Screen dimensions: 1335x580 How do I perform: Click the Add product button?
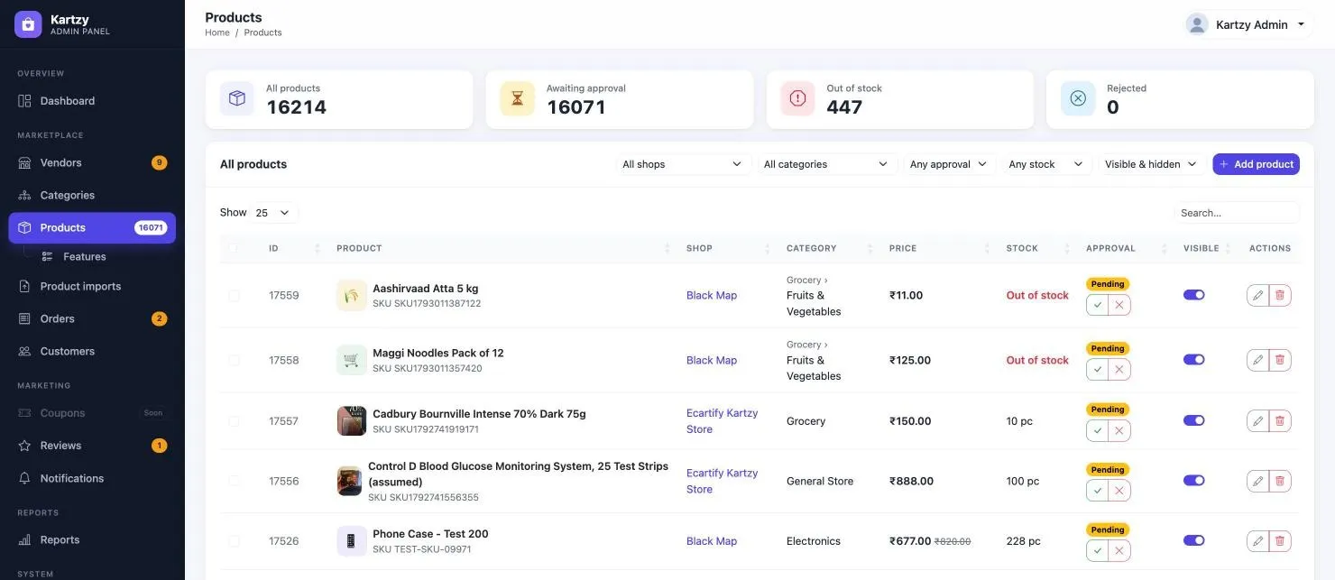point(1256,164)
